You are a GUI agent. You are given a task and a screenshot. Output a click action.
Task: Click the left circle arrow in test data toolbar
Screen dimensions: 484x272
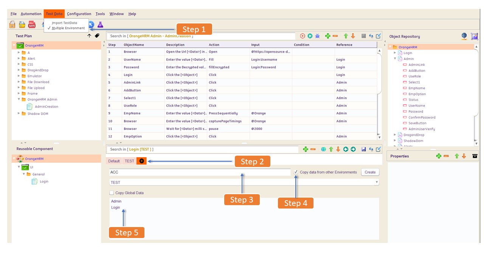pyautogui.click(x=346, y=149)
